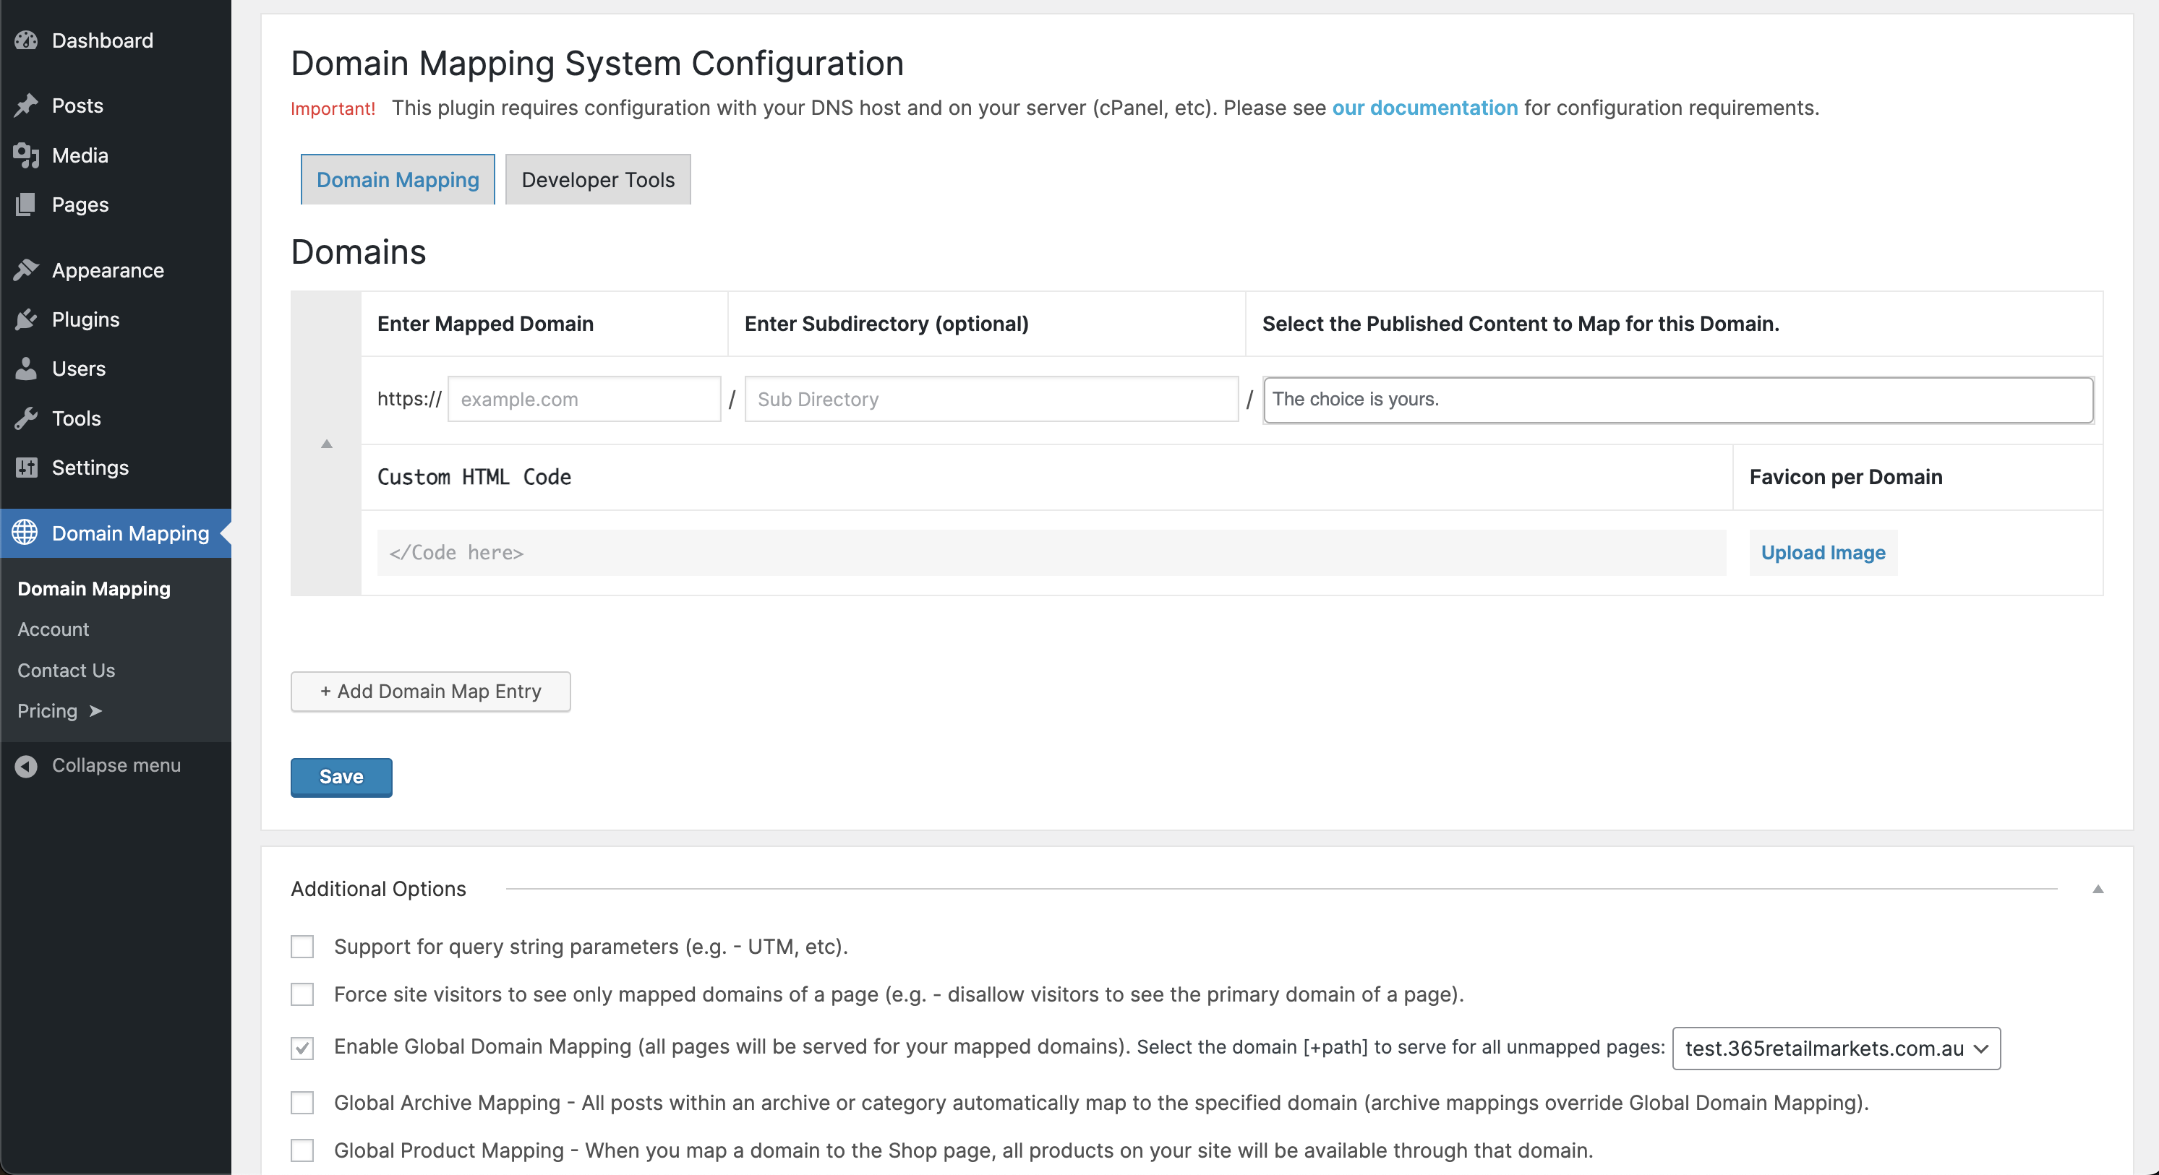Click Add Domain Map Entry button
This screenshot has height=1175, width=2159.
tap(429, 690)
